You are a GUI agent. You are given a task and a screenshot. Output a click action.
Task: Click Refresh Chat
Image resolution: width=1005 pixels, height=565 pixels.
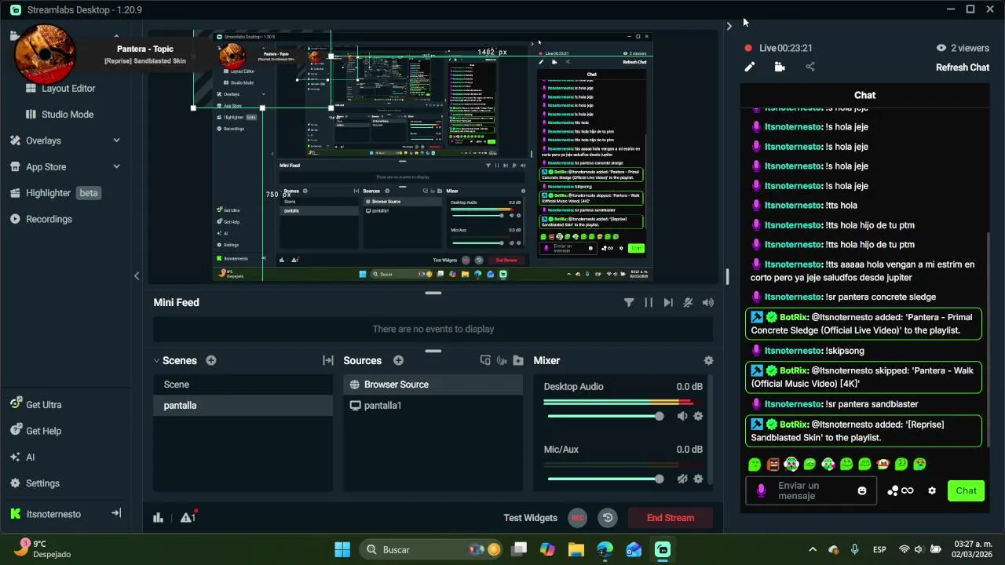(x=963, y=67)
